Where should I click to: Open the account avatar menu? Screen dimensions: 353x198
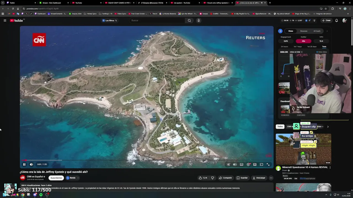(344, 20)
